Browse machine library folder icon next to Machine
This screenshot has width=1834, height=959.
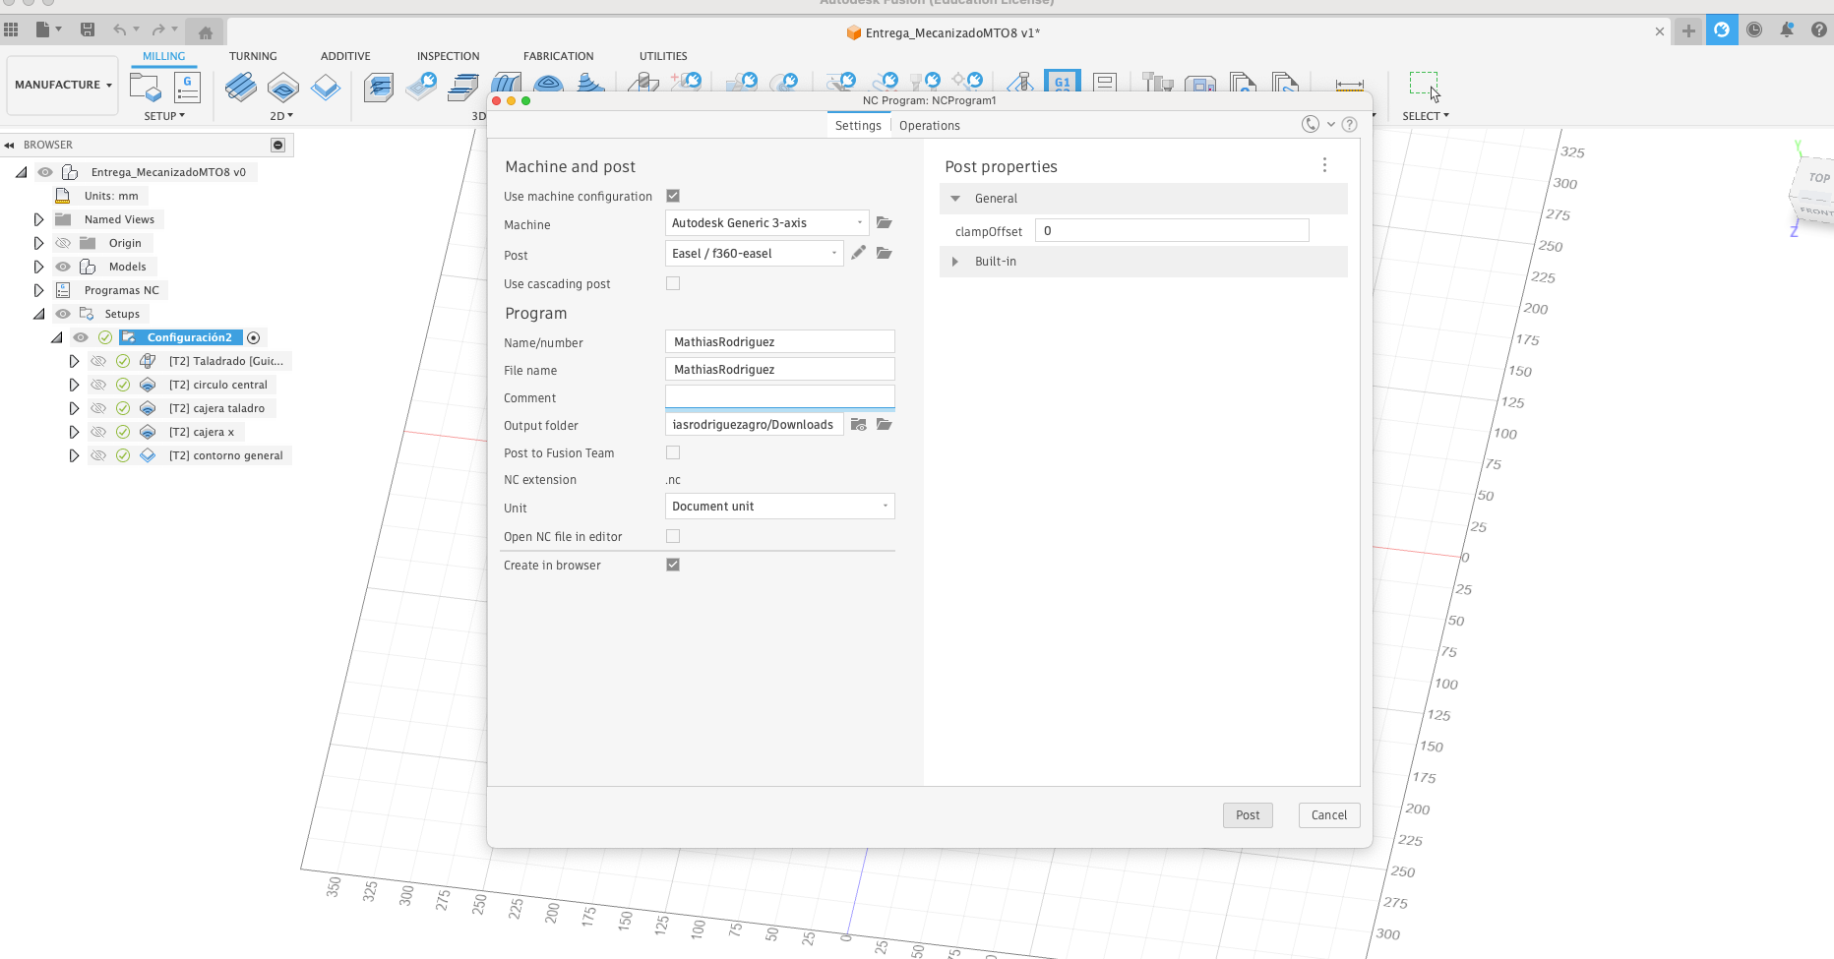click(884, 223)
